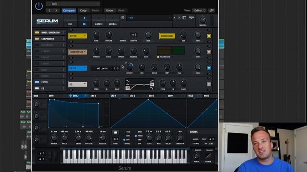Bypass Filter module with blue power button
Screen dimensions: 307x172
coord(209,68)
